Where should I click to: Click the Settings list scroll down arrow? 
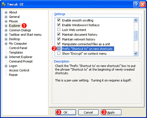(x=136, y=53)
